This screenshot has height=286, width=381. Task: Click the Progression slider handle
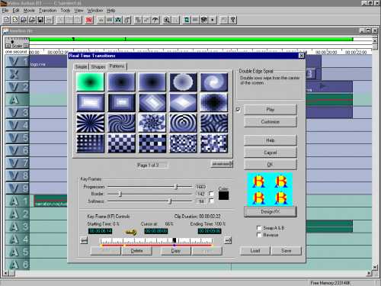tap(176, 187)
